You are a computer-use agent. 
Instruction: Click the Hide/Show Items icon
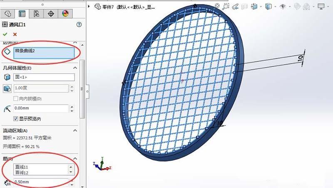283,7
